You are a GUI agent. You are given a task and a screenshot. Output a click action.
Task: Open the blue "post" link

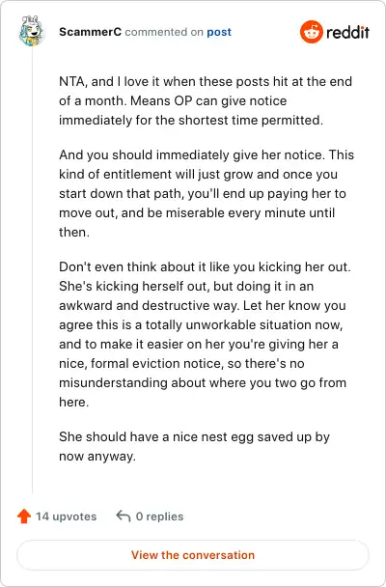tap(219, 32)
